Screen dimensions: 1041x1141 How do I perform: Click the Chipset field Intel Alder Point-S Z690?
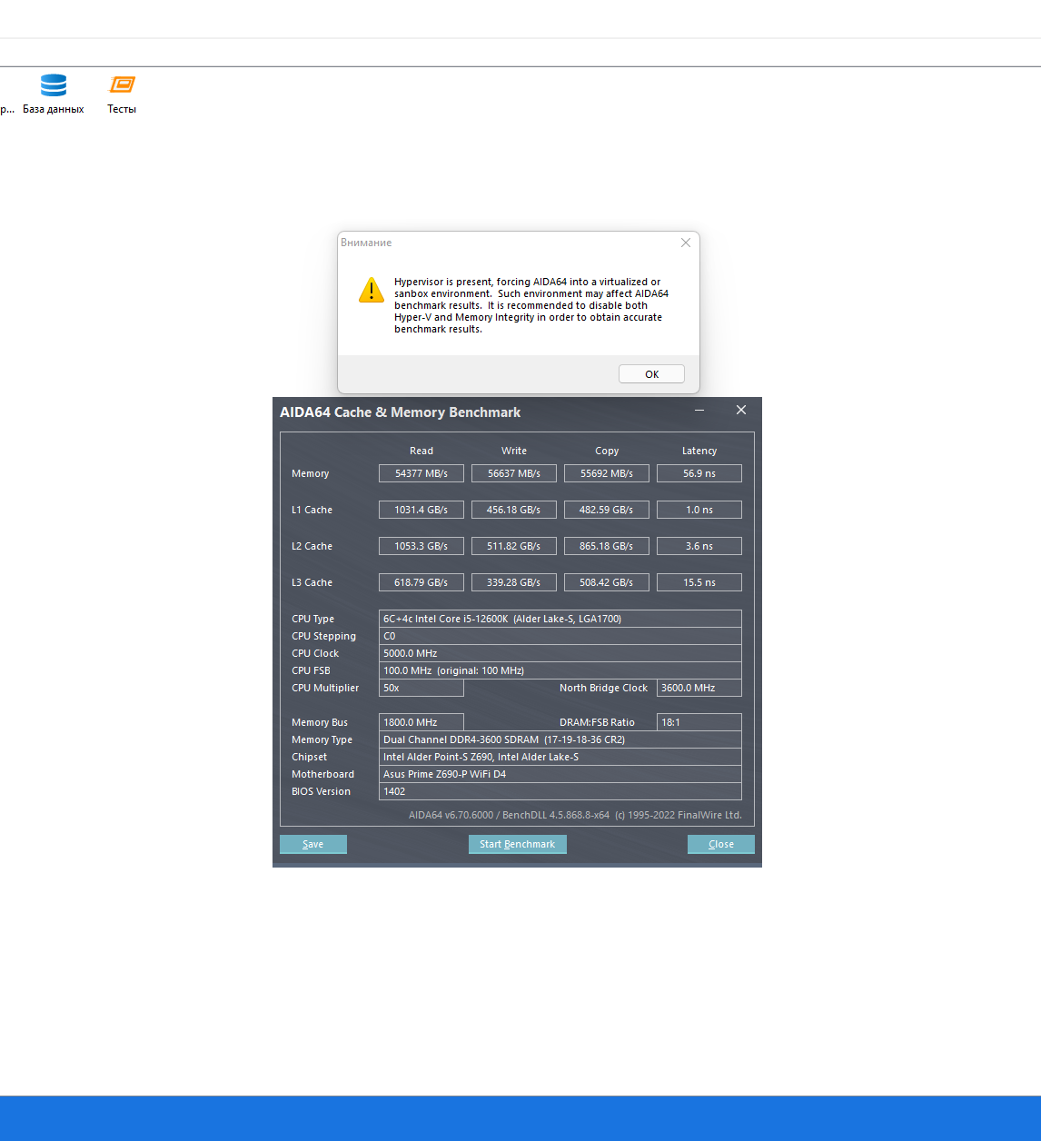[560, 757]
